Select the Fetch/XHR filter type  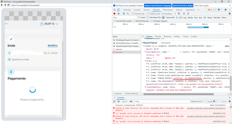click(170, 17)
